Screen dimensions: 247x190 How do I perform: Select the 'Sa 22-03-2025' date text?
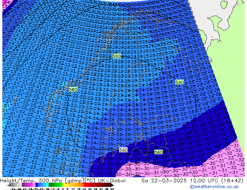pyautogui.click(x=164, y=181)
